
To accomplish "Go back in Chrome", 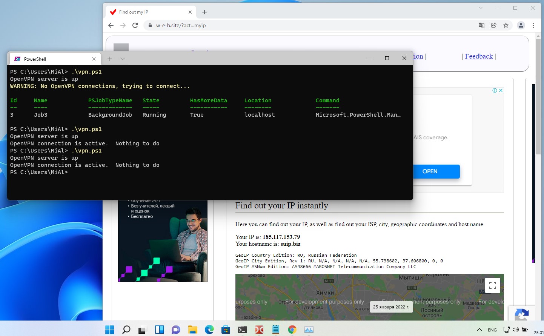I will pos(111,25).
